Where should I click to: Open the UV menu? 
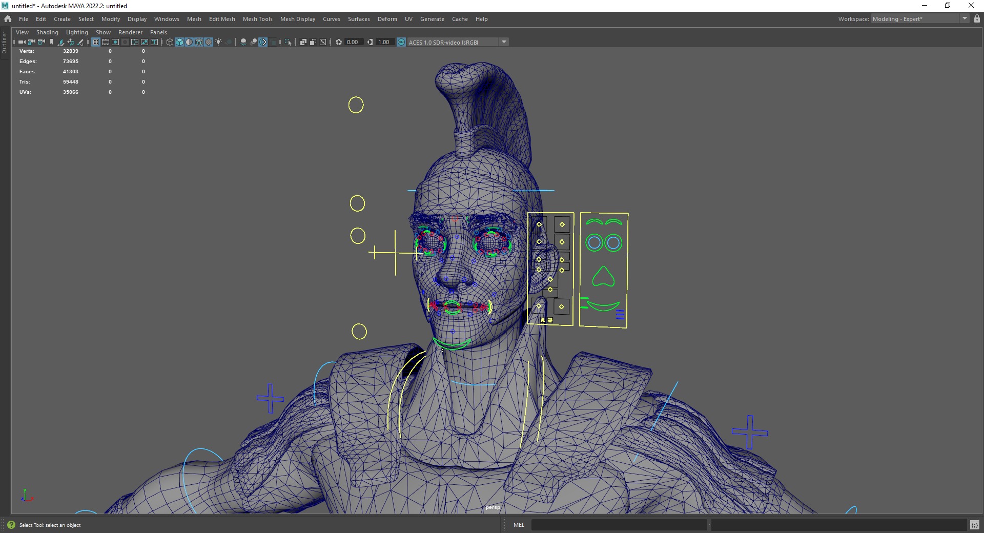(408, 19)
